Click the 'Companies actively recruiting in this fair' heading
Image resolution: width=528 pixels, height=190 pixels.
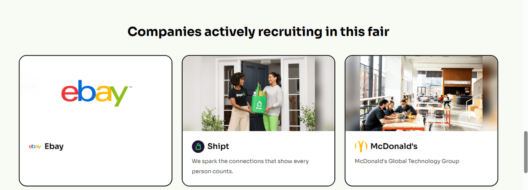click(258, 32)
